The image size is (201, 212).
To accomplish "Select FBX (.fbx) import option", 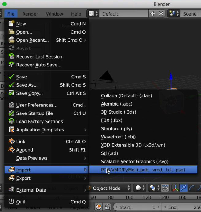I will (x=143, y=120).
